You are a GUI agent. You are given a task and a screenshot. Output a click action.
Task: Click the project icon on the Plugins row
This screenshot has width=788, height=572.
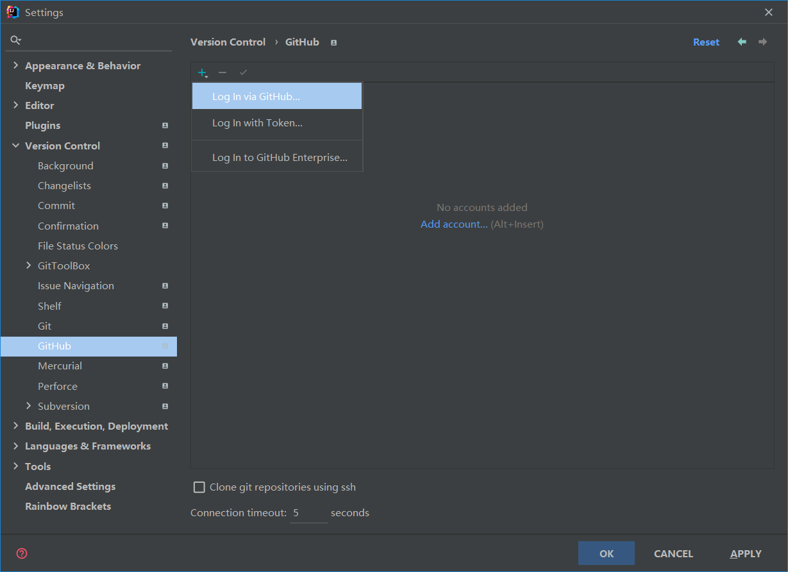165,126
